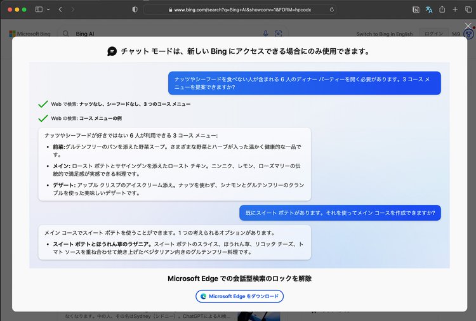This screenshot has width=476, height=321.
Task: Open the Notion extension icon
Action: (x=416, y=10)
